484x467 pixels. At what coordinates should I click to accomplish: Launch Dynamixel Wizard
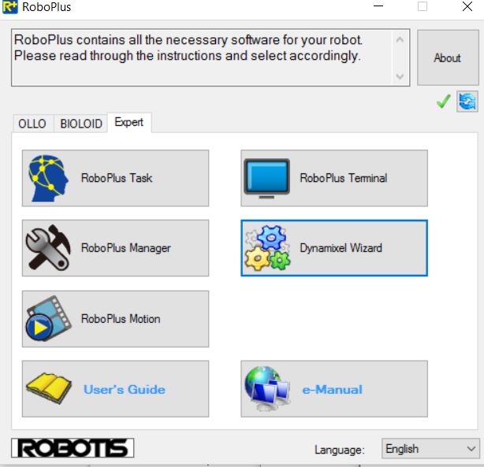[334, 248]
